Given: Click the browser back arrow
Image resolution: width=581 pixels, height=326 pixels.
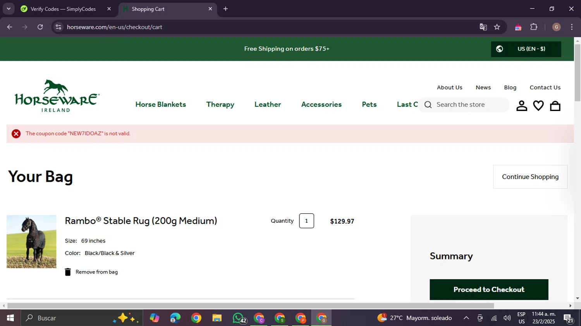Looking at the screenshot, I should click(10, 27).
